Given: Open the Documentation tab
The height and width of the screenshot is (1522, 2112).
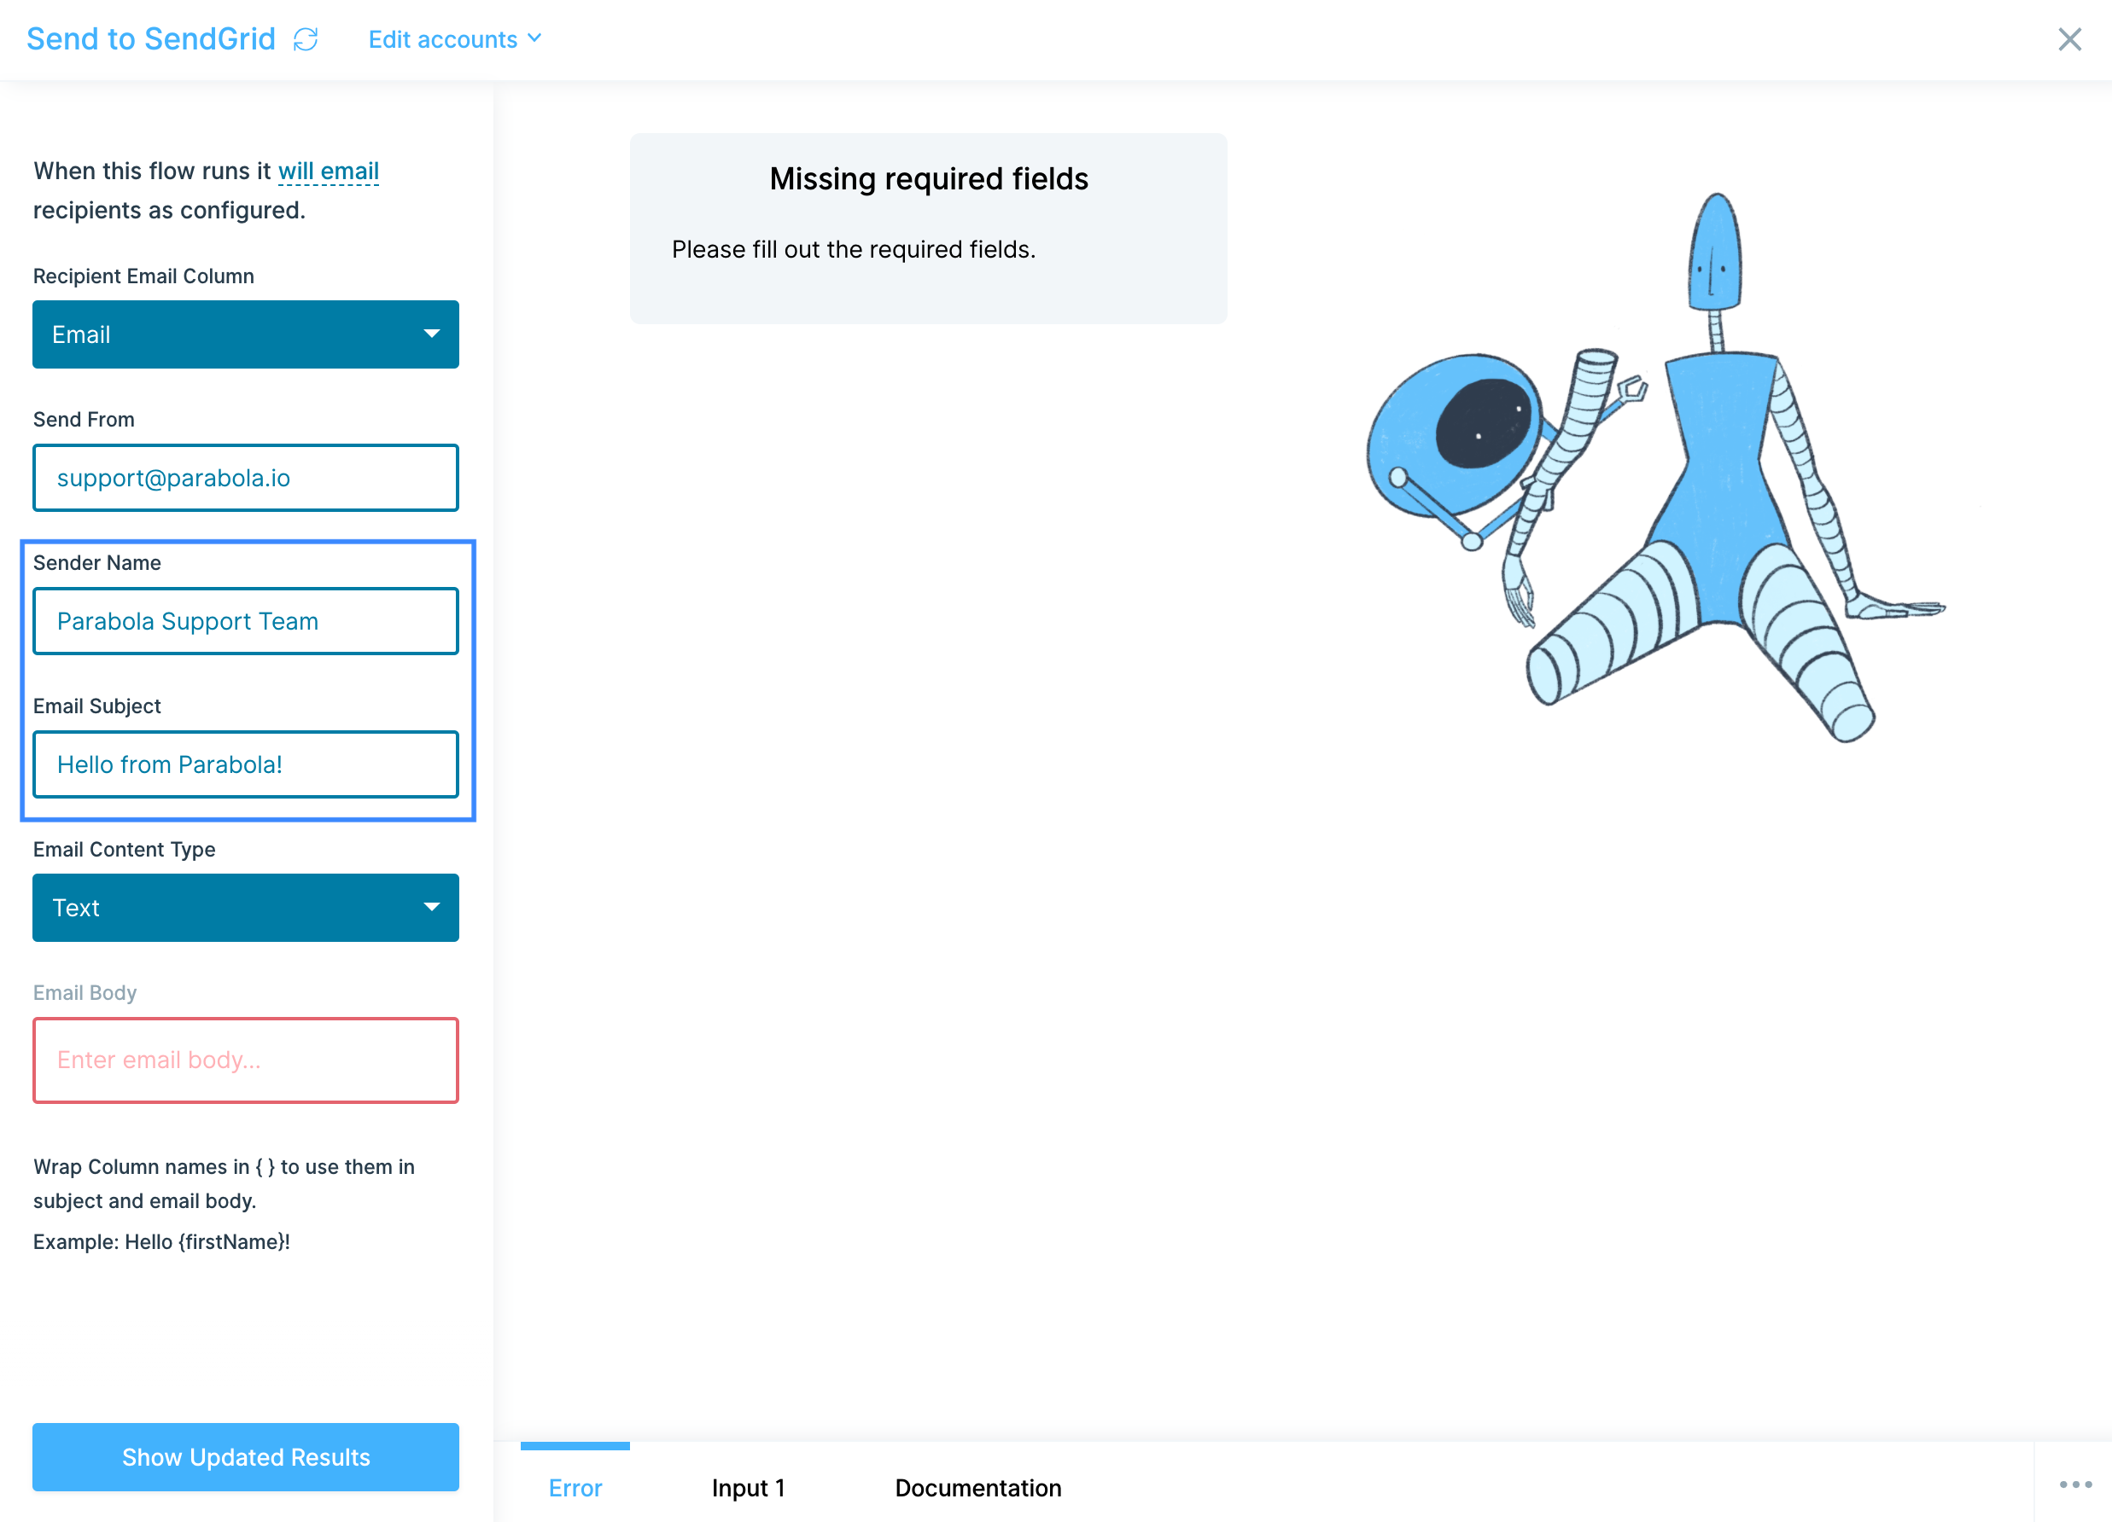Looking at the screenshot, I should pyautogui.click(x=977, y=1487).
